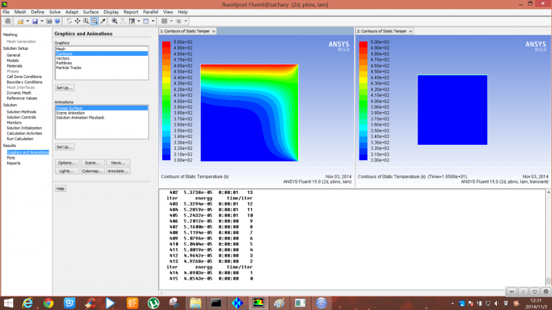
Task: Click the fit to window icon
Action: point(115,21)
